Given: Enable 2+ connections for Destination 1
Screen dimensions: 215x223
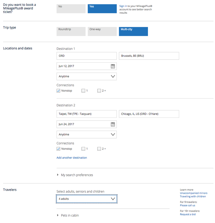Looking at the screenshot, I should point(99,91).
